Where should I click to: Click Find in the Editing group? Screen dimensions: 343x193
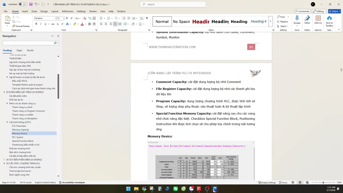click(x=281, y=17)
